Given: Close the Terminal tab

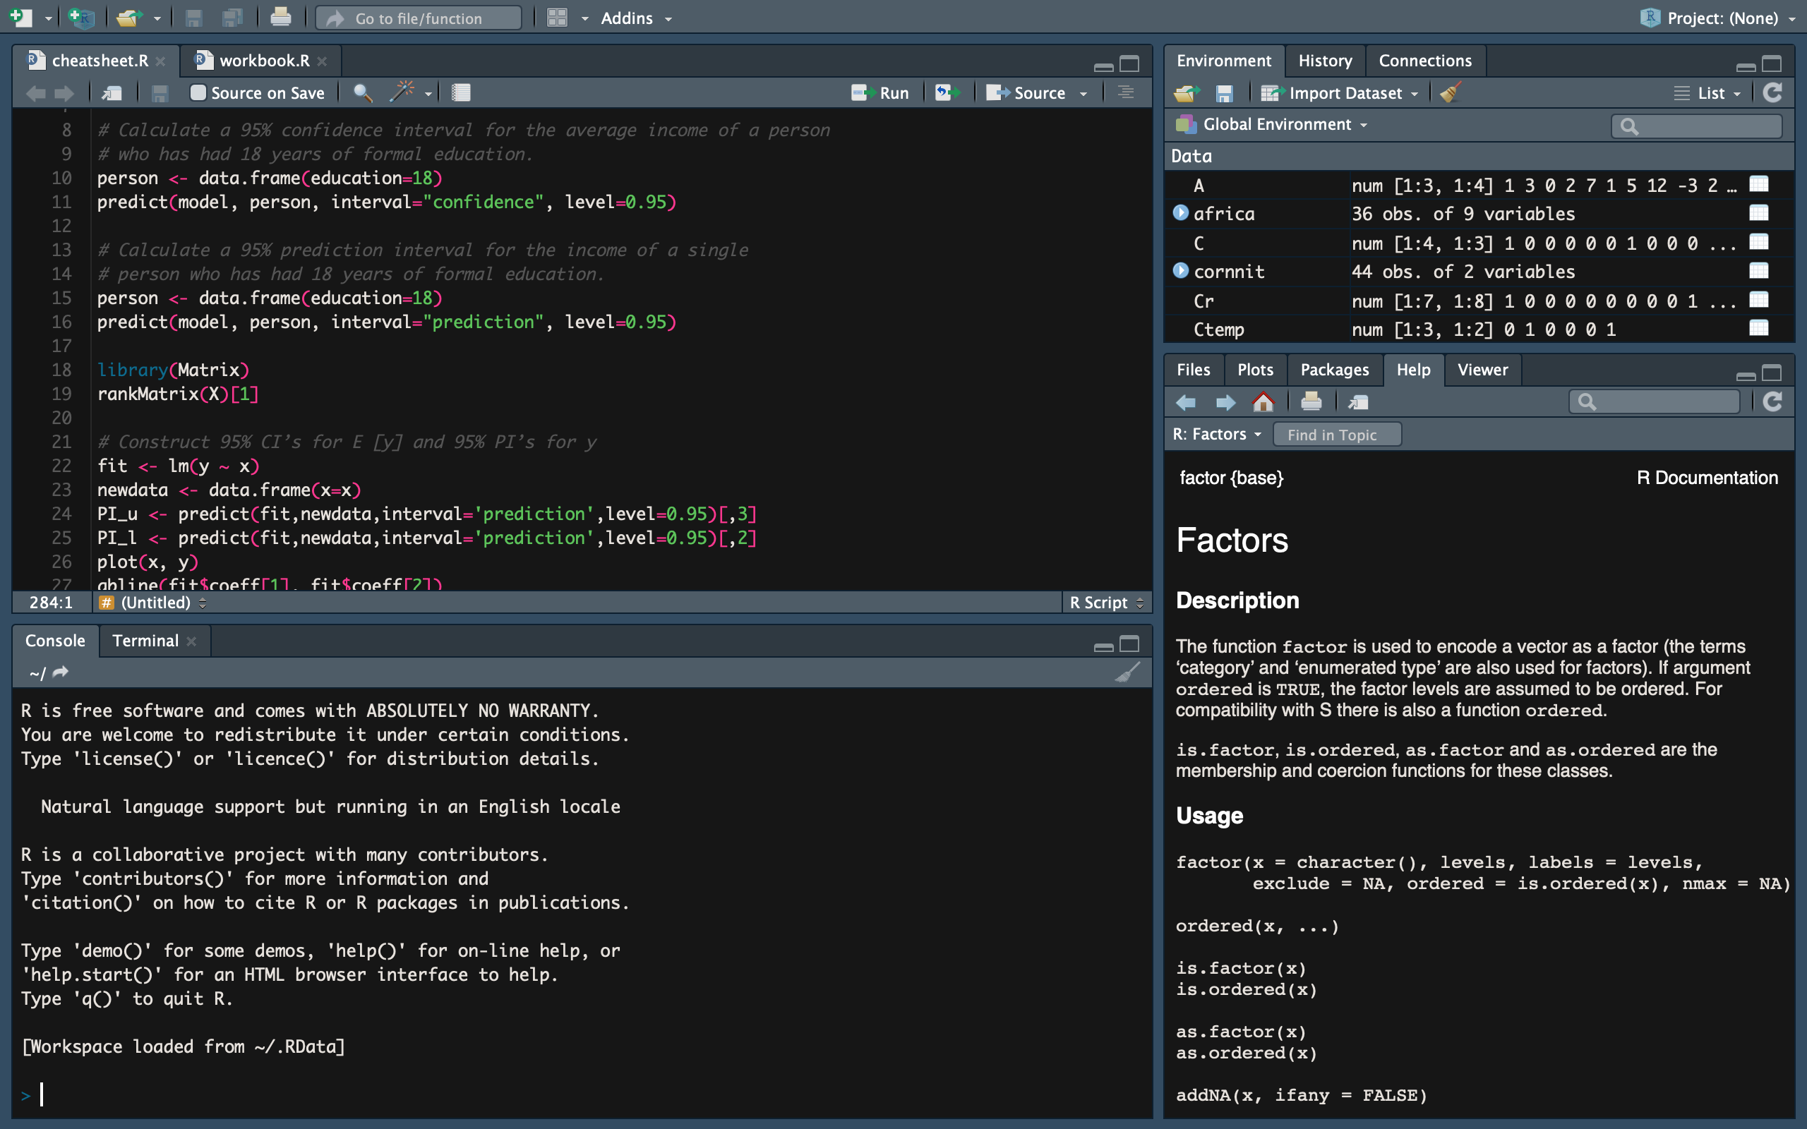Looking at the screenshot, I should tap(191, 641).
